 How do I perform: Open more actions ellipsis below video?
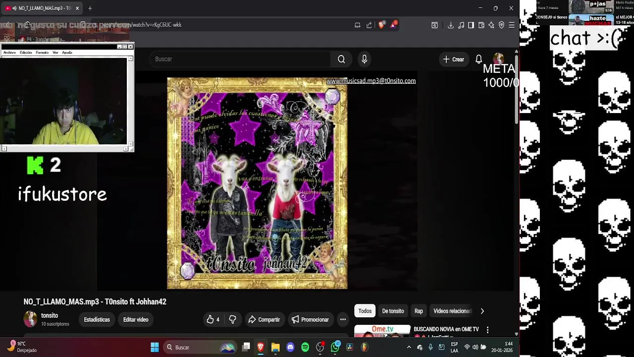[343, 320]
